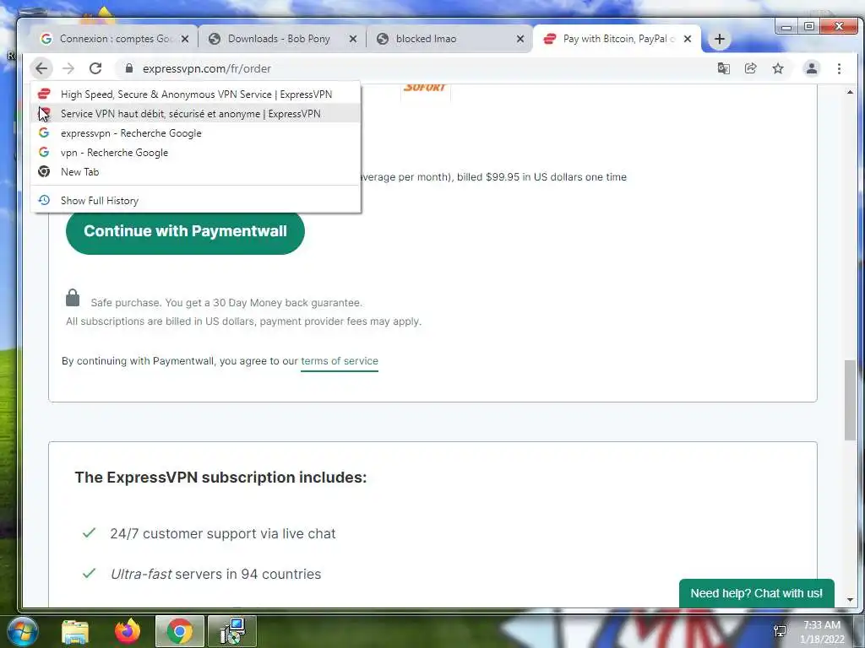Viewport: 865px width, 648px height.
Task: Click the share page icon
Action: coord(750,68)
